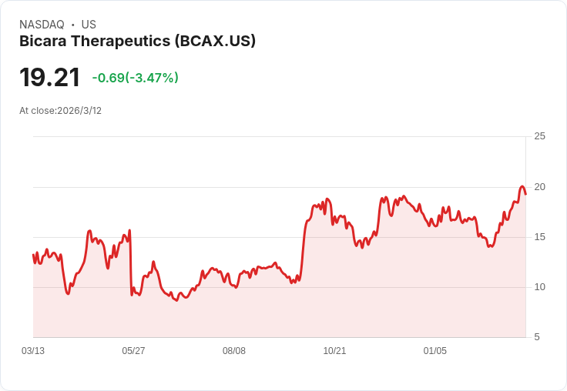Click the lowest chart point below 10
The height and width of the screenshot is (391, 567).
176,300
